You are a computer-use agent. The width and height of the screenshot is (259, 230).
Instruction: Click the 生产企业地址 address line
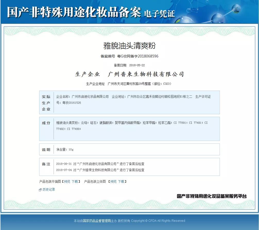pyautogui.click(x=129, y=83)
